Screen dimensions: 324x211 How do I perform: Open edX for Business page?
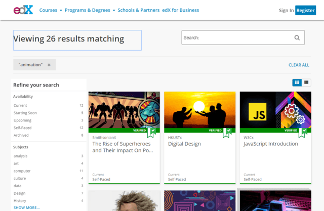[181, 10]
